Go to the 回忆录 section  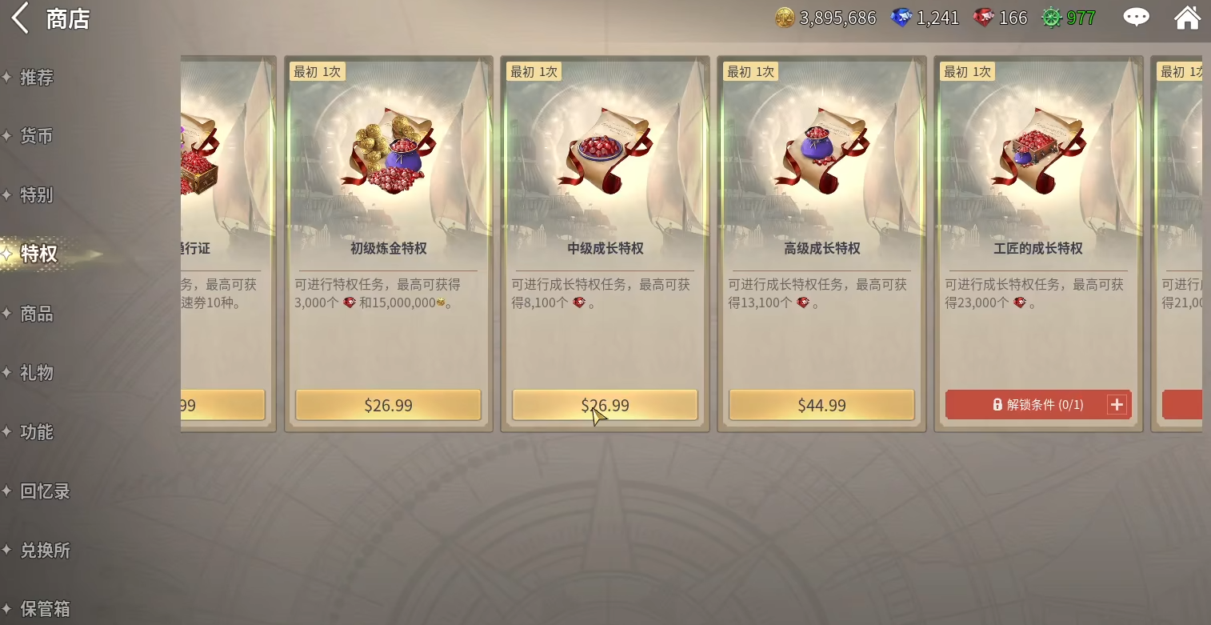click(45, 491)
